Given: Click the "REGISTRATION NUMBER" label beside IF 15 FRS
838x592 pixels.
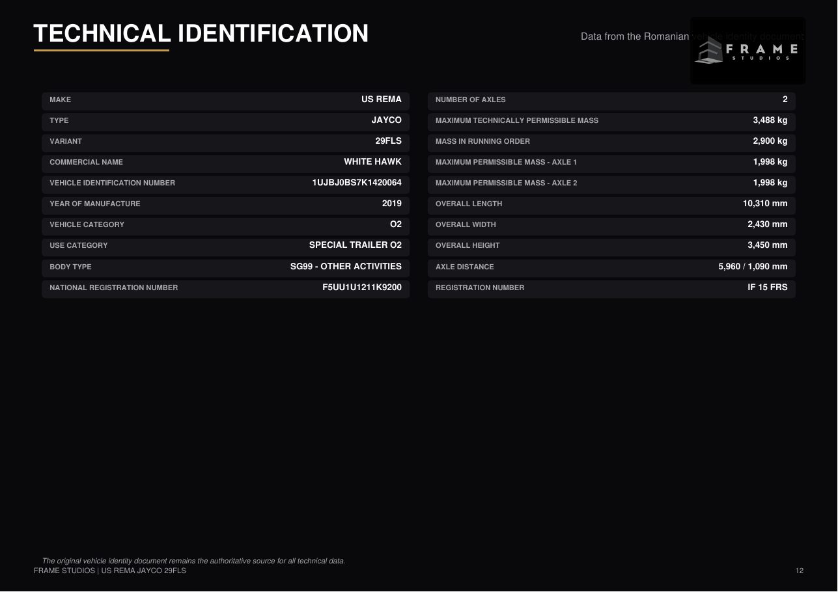Looking at the screenshot, I should 480,288.
